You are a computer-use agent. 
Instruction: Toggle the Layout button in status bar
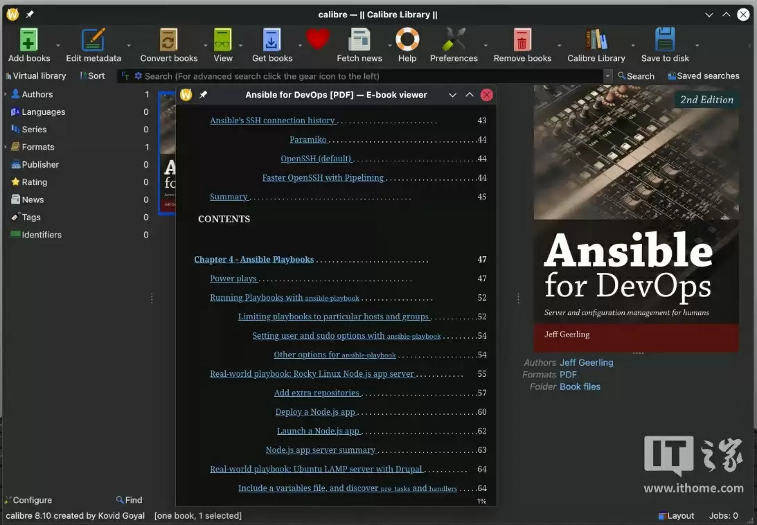(x=676, y=515)
